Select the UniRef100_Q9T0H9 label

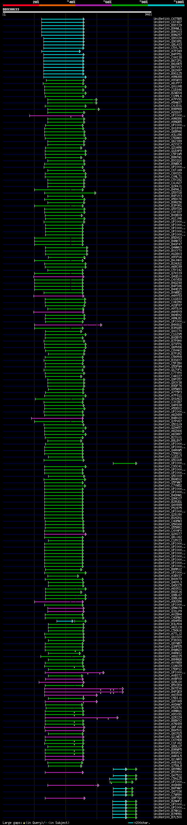(x=168, y=701)
